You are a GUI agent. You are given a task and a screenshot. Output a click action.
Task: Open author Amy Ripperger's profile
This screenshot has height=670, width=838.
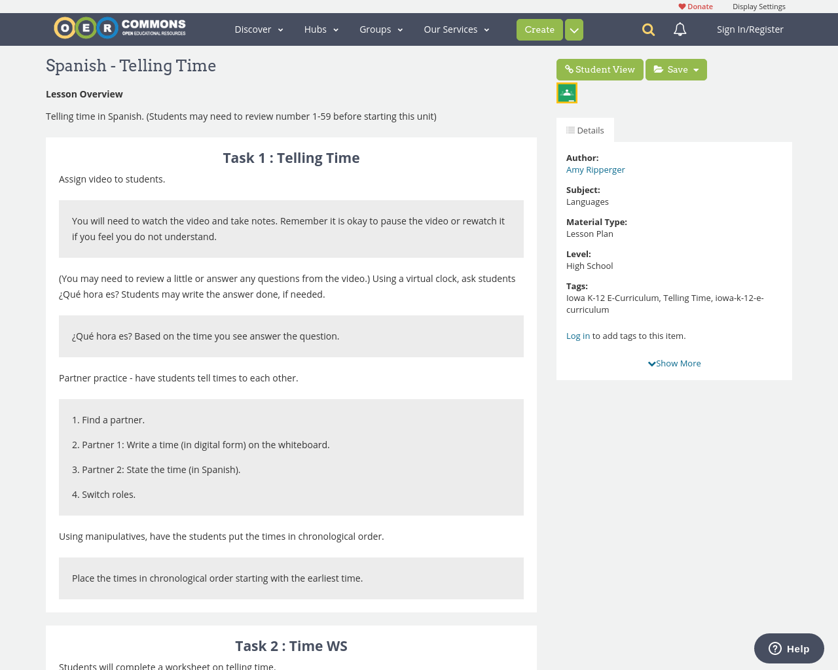coord(595,169)
